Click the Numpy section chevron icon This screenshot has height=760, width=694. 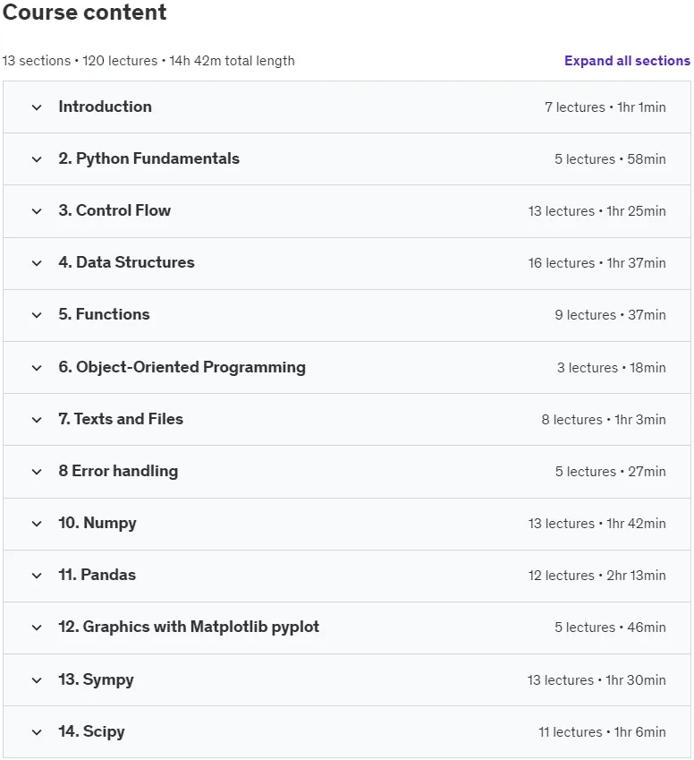coord(37,523)
